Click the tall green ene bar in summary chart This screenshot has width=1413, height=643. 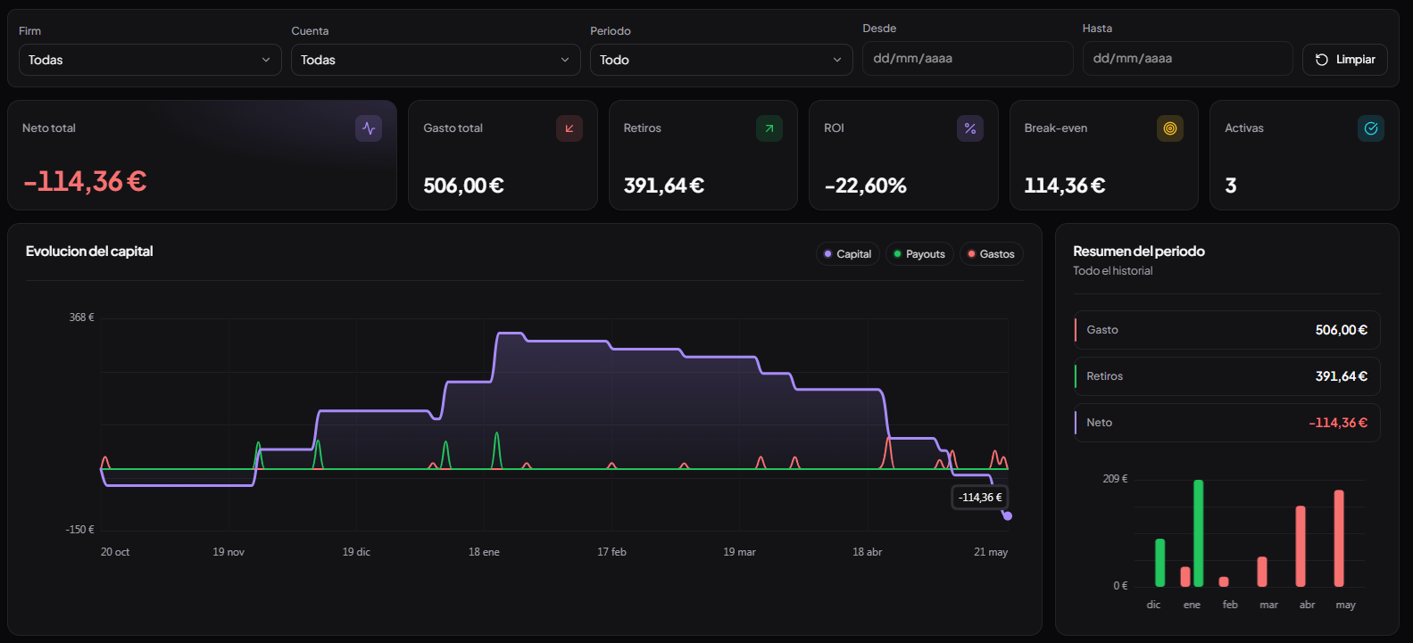1198,533
